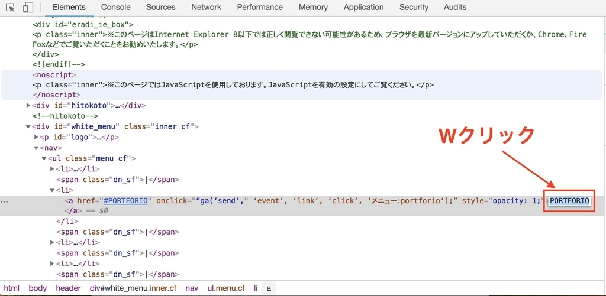Activate the inspect element picker icon
The width and height of the screenshot is (606, 296).
11,7
